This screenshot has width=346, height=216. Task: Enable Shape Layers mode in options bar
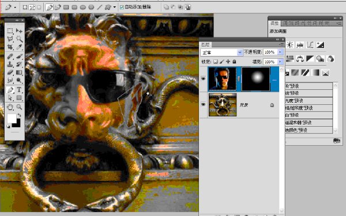[25, 7]
